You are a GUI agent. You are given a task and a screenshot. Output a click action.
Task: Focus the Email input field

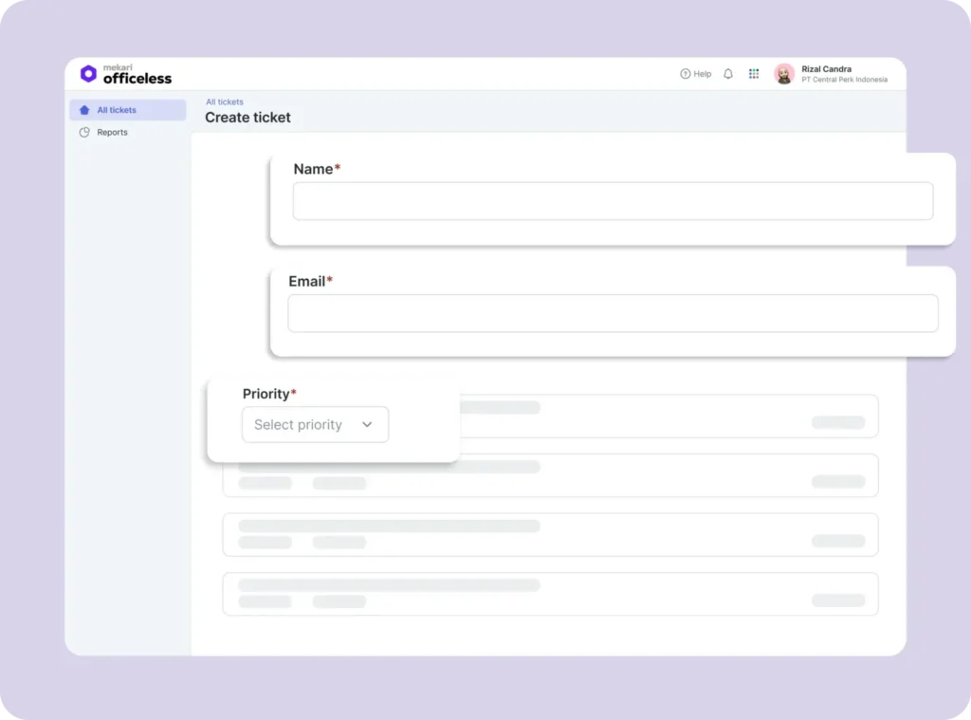coord(613,313)
